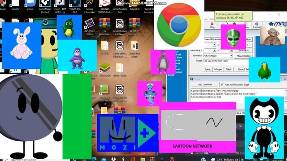The image size is (287, 161).
Task: Click the Think button
Action: (228, 69)
